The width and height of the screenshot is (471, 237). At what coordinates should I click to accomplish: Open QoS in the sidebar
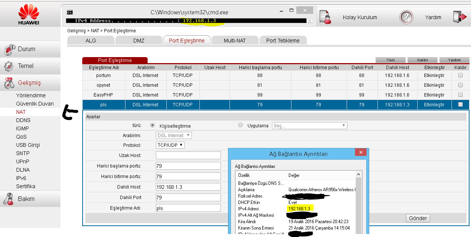point(21,137)
